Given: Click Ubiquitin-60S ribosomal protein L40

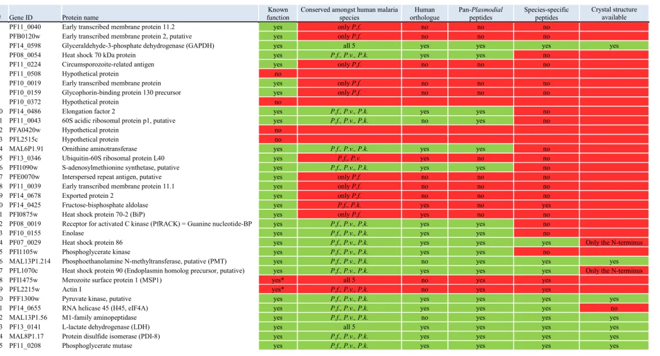Looking at the screenshot, I should click(x=113, y=158).
